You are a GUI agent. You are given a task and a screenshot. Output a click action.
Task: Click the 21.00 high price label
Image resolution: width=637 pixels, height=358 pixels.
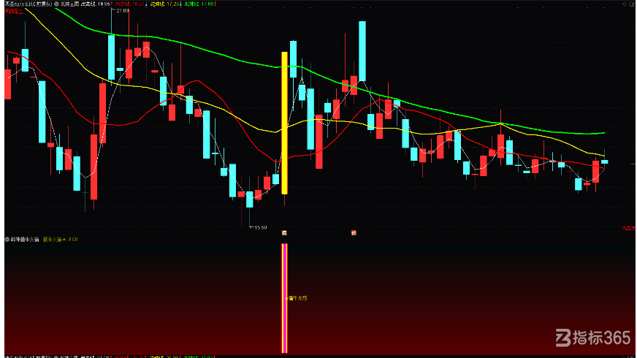pos(122,10)
